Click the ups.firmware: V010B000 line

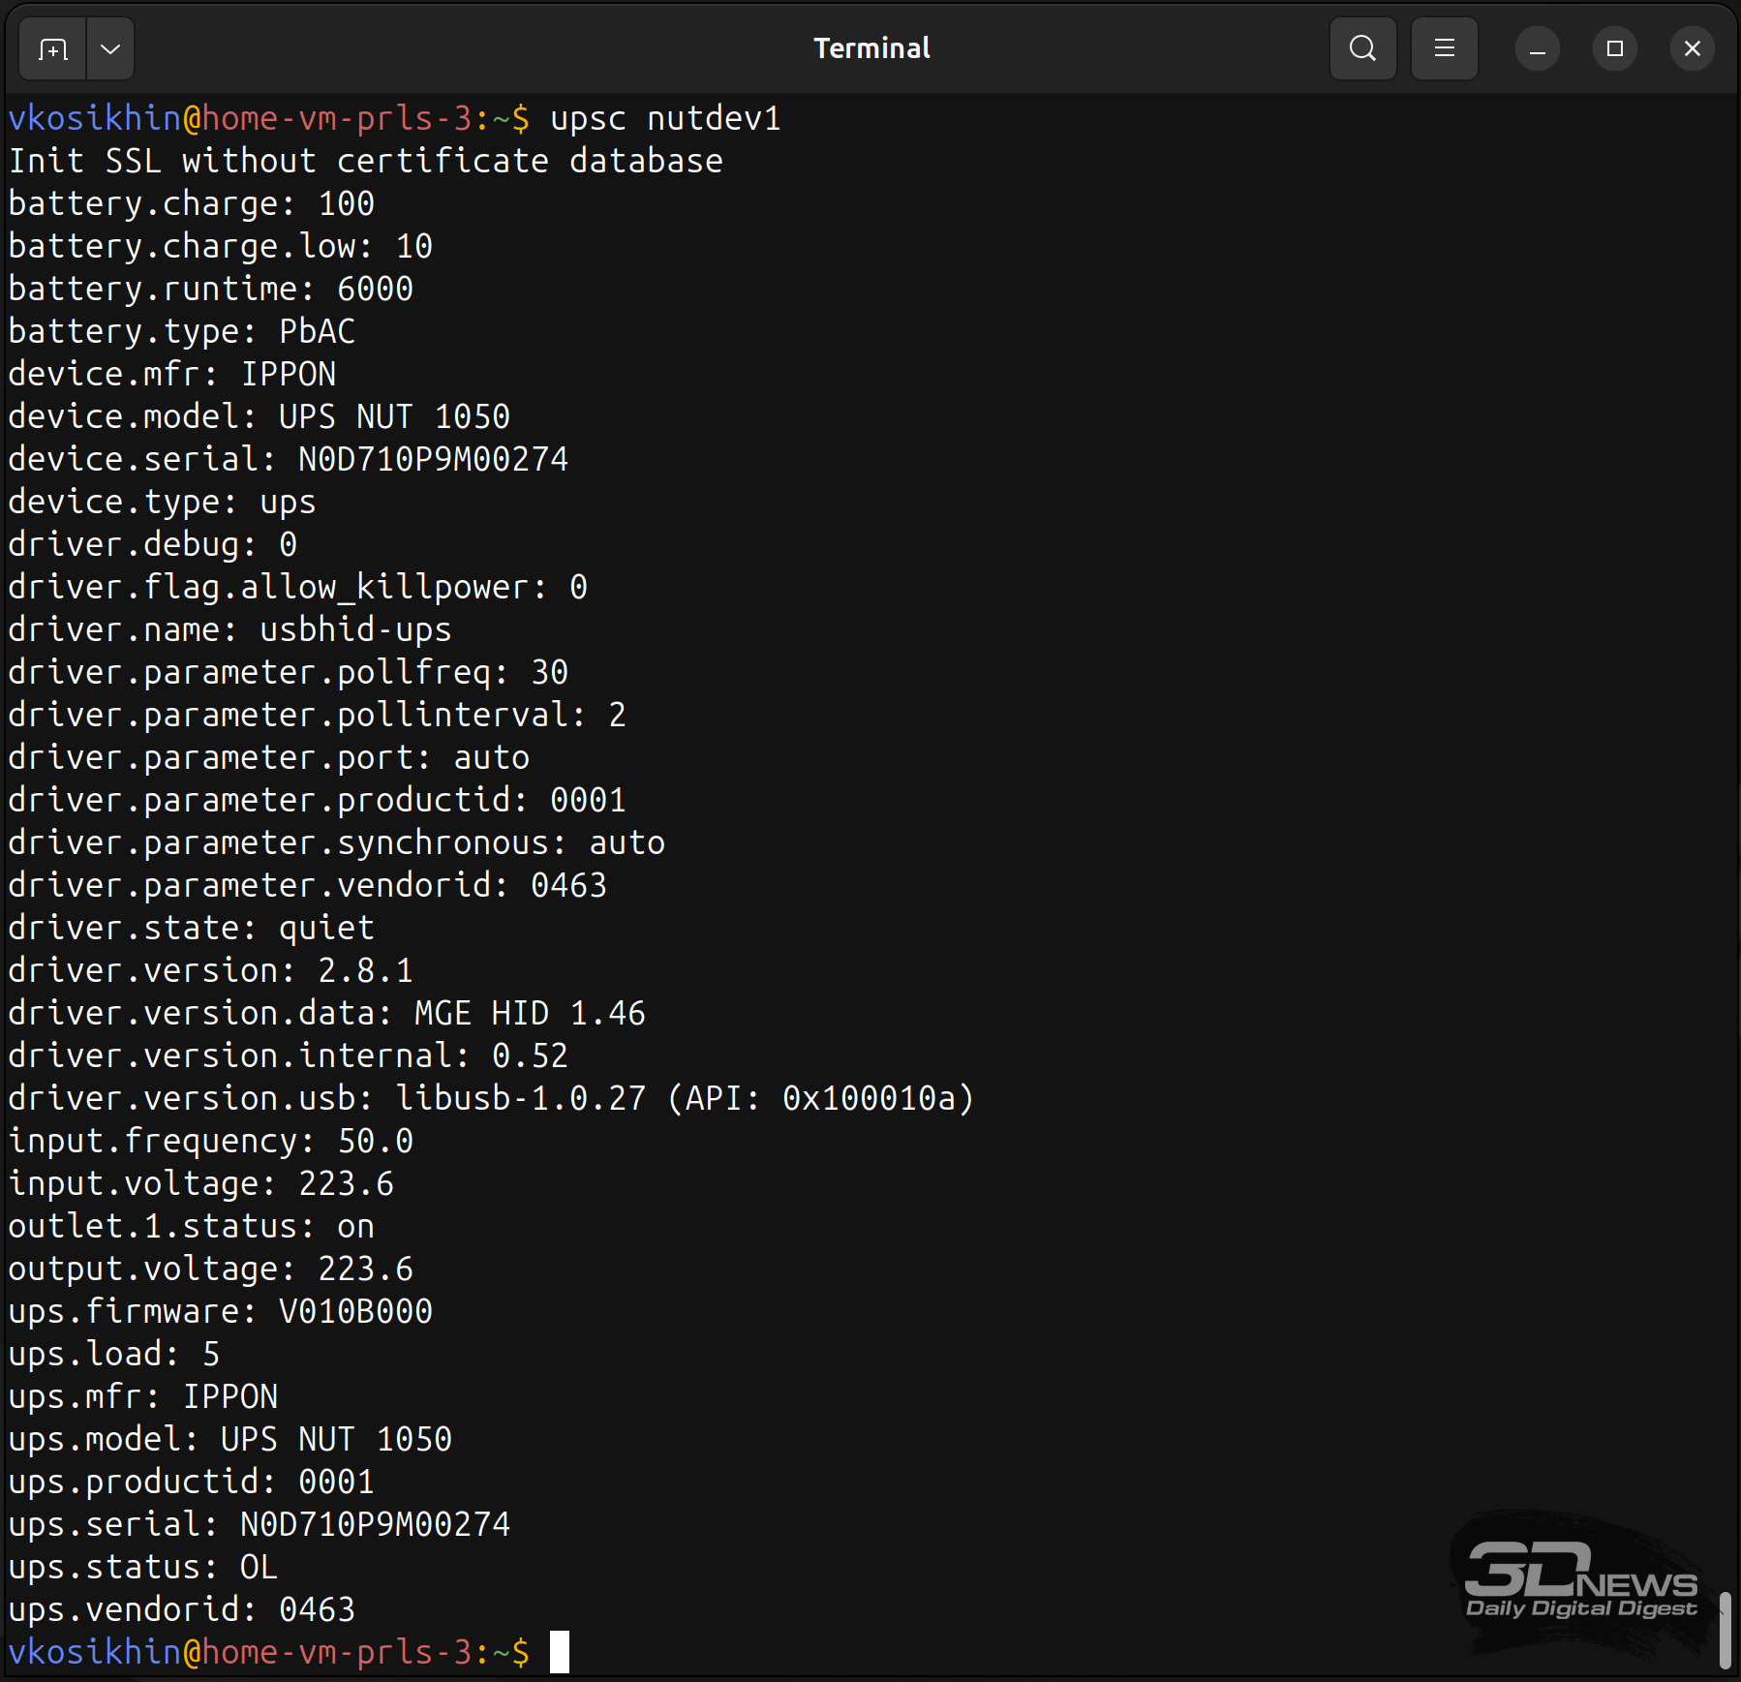coord(220,1311)
